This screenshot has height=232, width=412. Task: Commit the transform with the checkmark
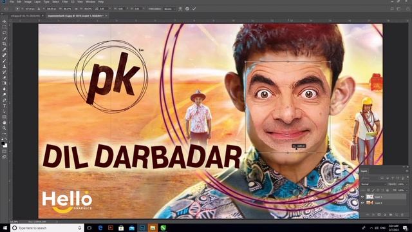(x=194, y=8)
